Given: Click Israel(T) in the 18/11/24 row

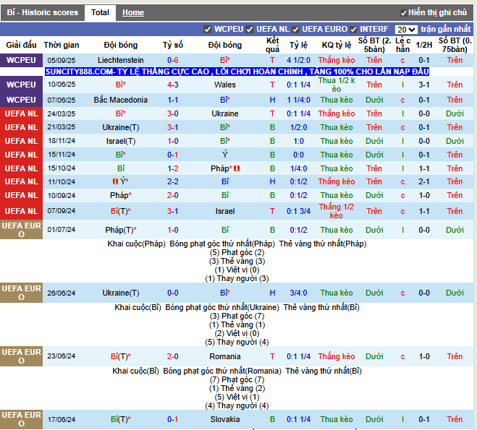Looking at the screenshot, I should [120, 141].
